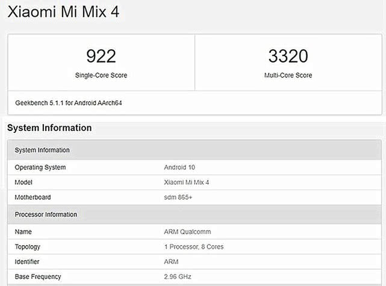
Task: Click the Processor Information header row
Action: pyautogui.click(x=195, y=214)
